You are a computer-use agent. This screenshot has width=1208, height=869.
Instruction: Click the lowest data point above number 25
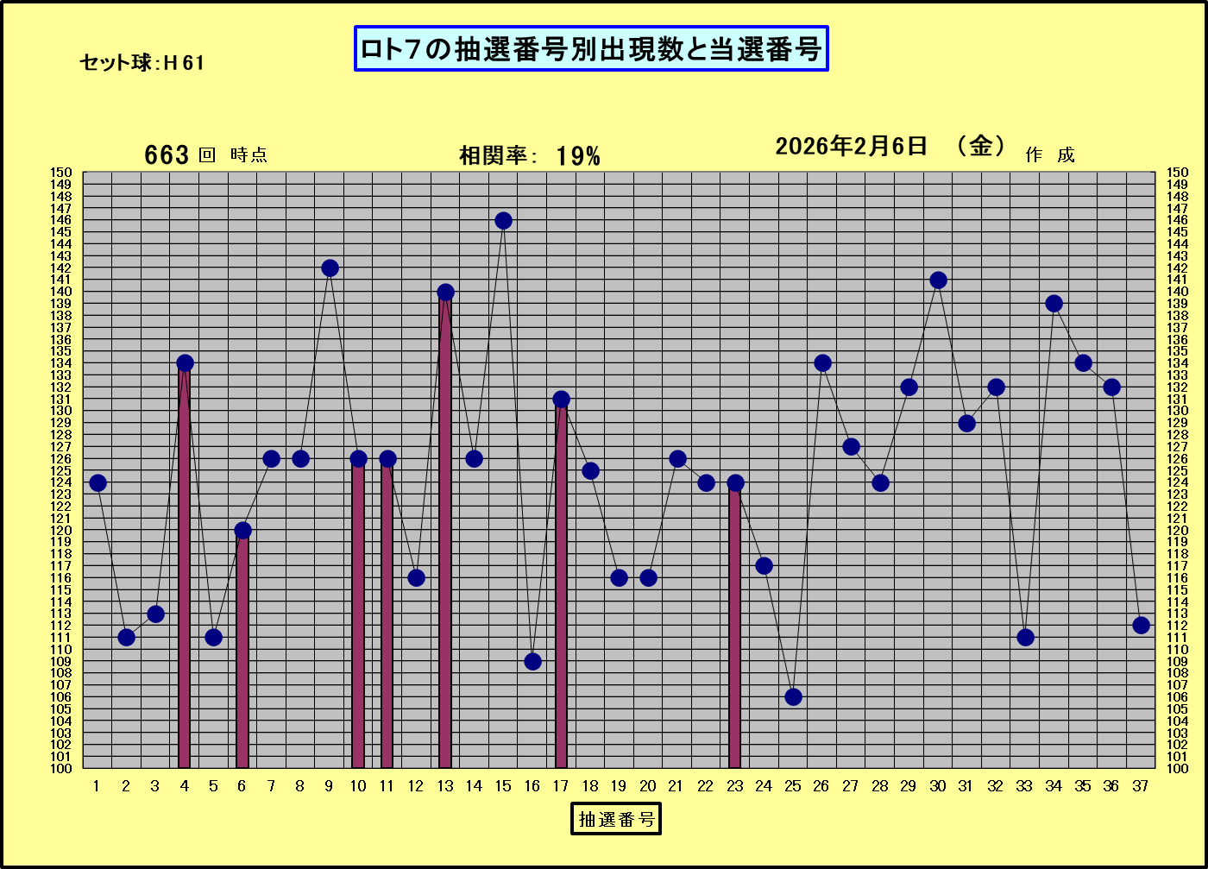click(793, 696)
